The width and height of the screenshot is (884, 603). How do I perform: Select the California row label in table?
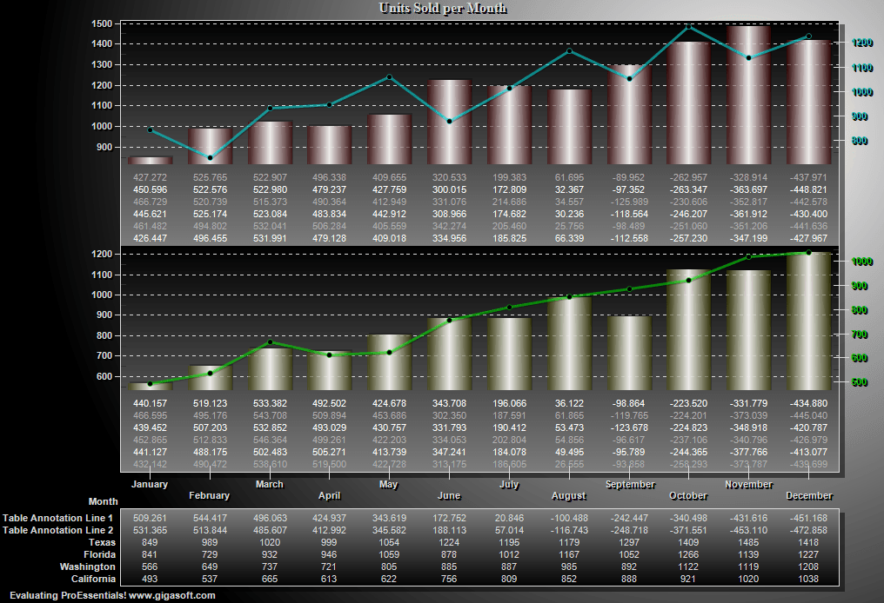point(93,579)
